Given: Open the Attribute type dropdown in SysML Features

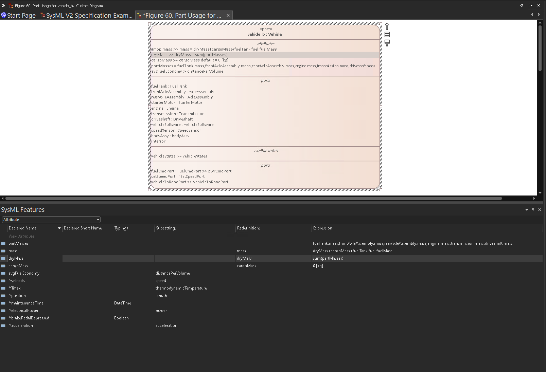Looking at the screenshot, I should (x=98, y=219).
